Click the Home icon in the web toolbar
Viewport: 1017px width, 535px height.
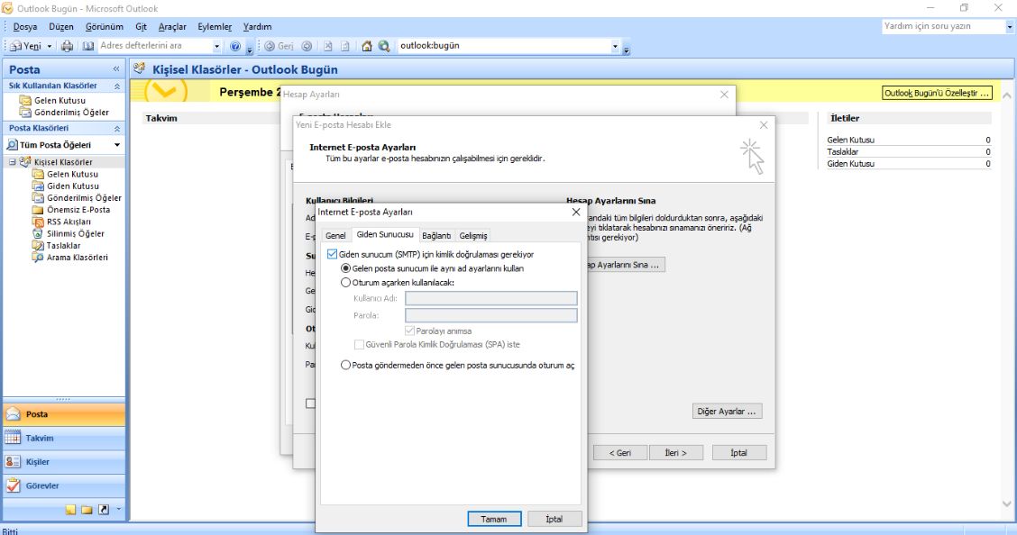(x=368, y=46)
